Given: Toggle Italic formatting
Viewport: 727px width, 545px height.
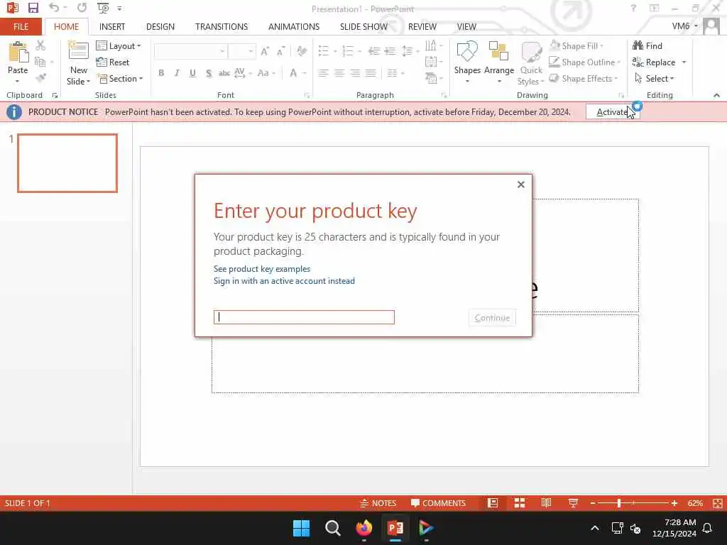Looking at the screenshot, I should 177,73.
